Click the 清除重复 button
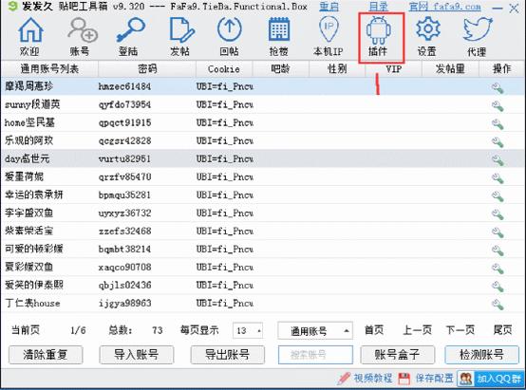526x390 pixels. (46, 355)
